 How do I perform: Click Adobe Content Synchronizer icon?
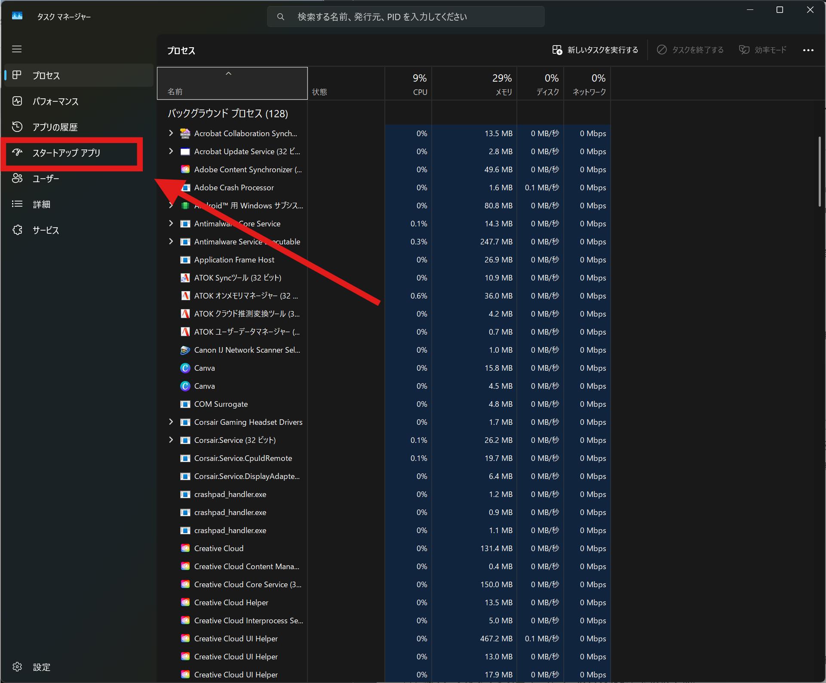point(185,170)
